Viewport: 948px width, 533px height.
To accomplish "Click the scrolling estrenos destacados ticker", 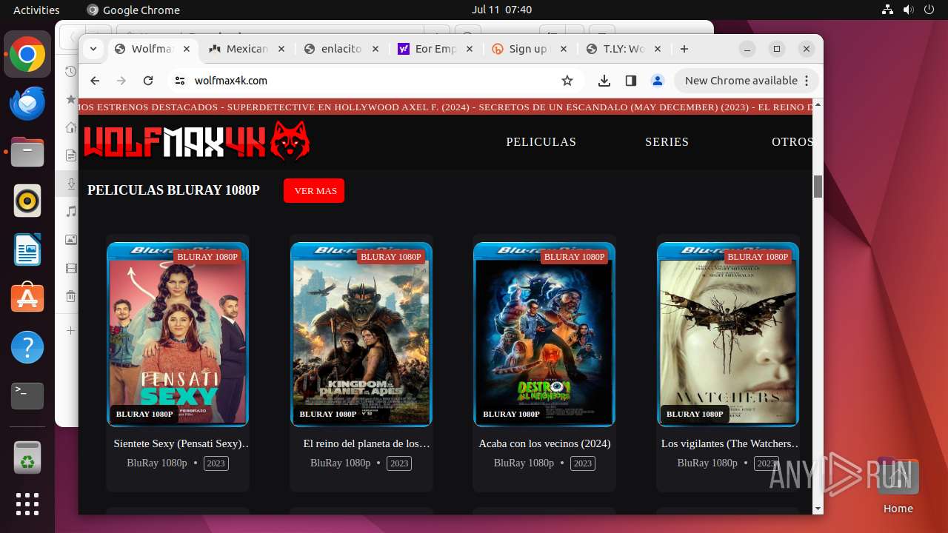I will [447, 107].
